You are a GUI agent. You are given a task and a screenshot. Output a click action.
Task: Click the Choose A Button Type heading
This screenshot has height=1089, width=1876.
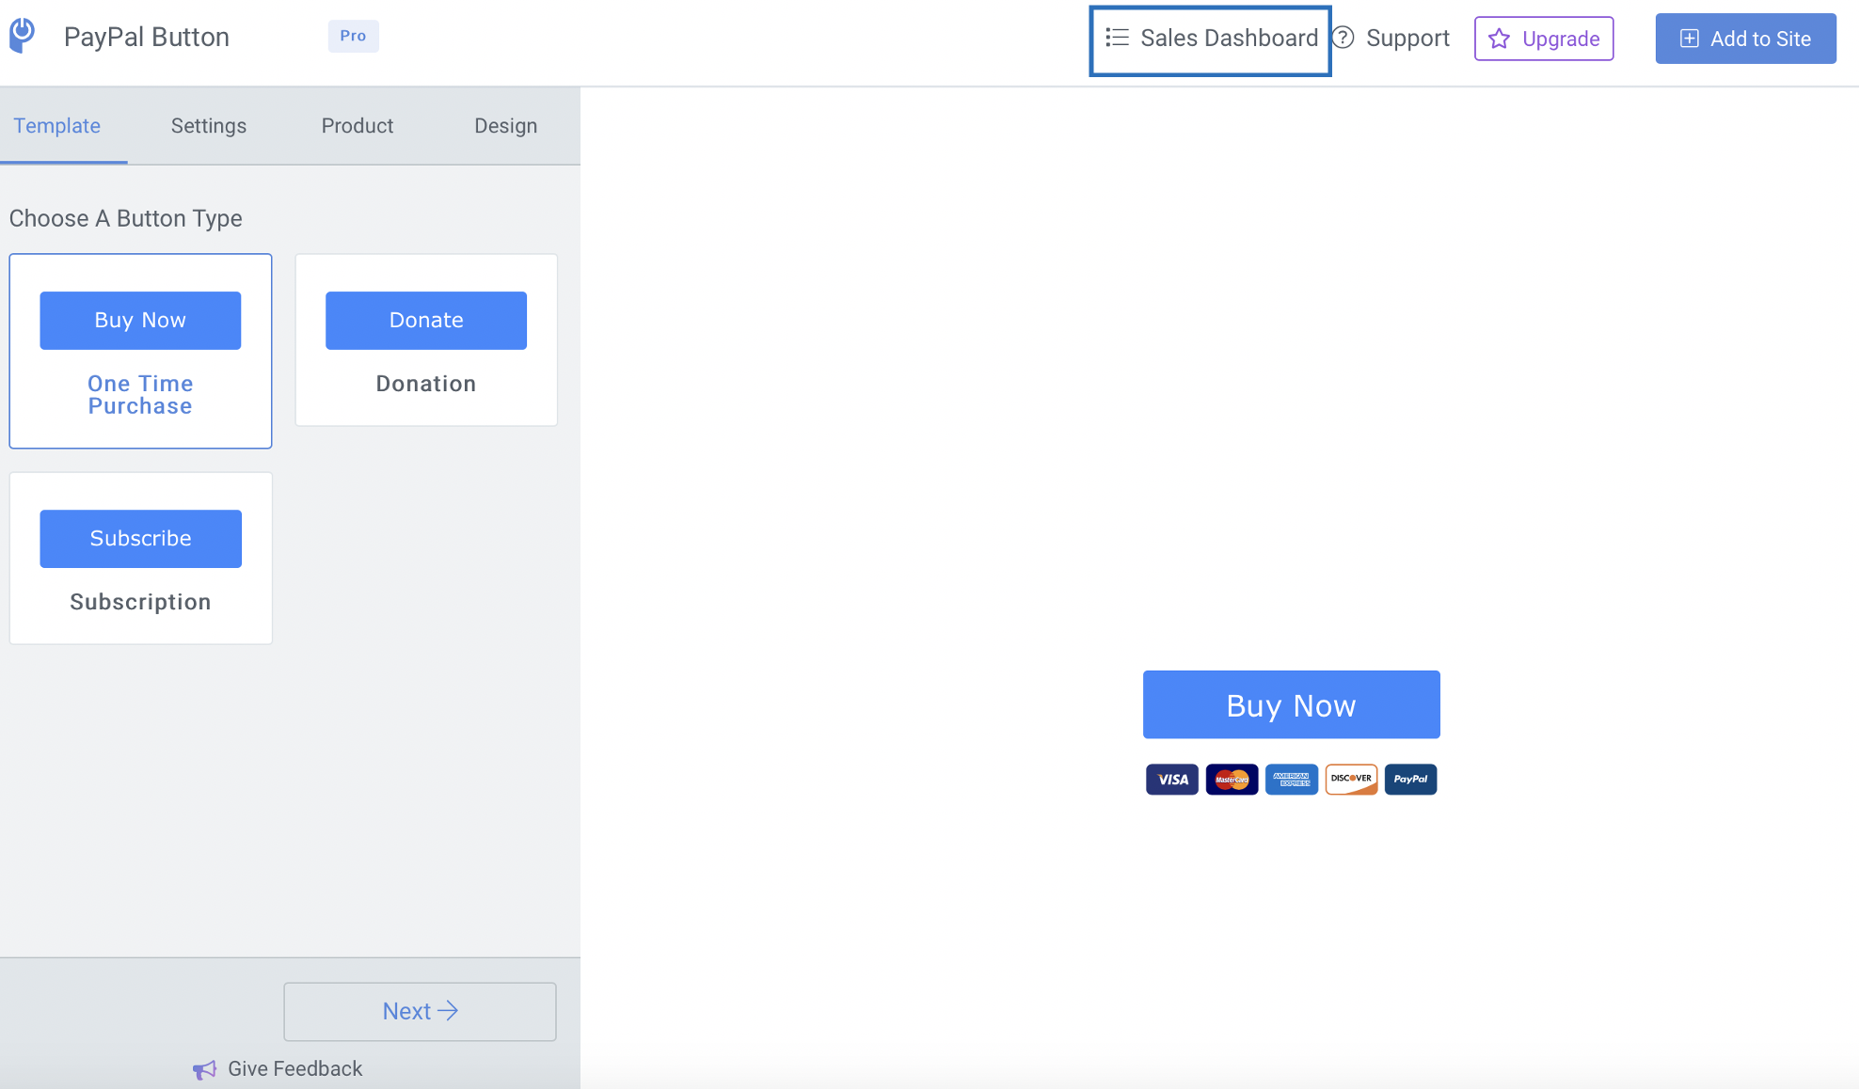coord(126,218)
